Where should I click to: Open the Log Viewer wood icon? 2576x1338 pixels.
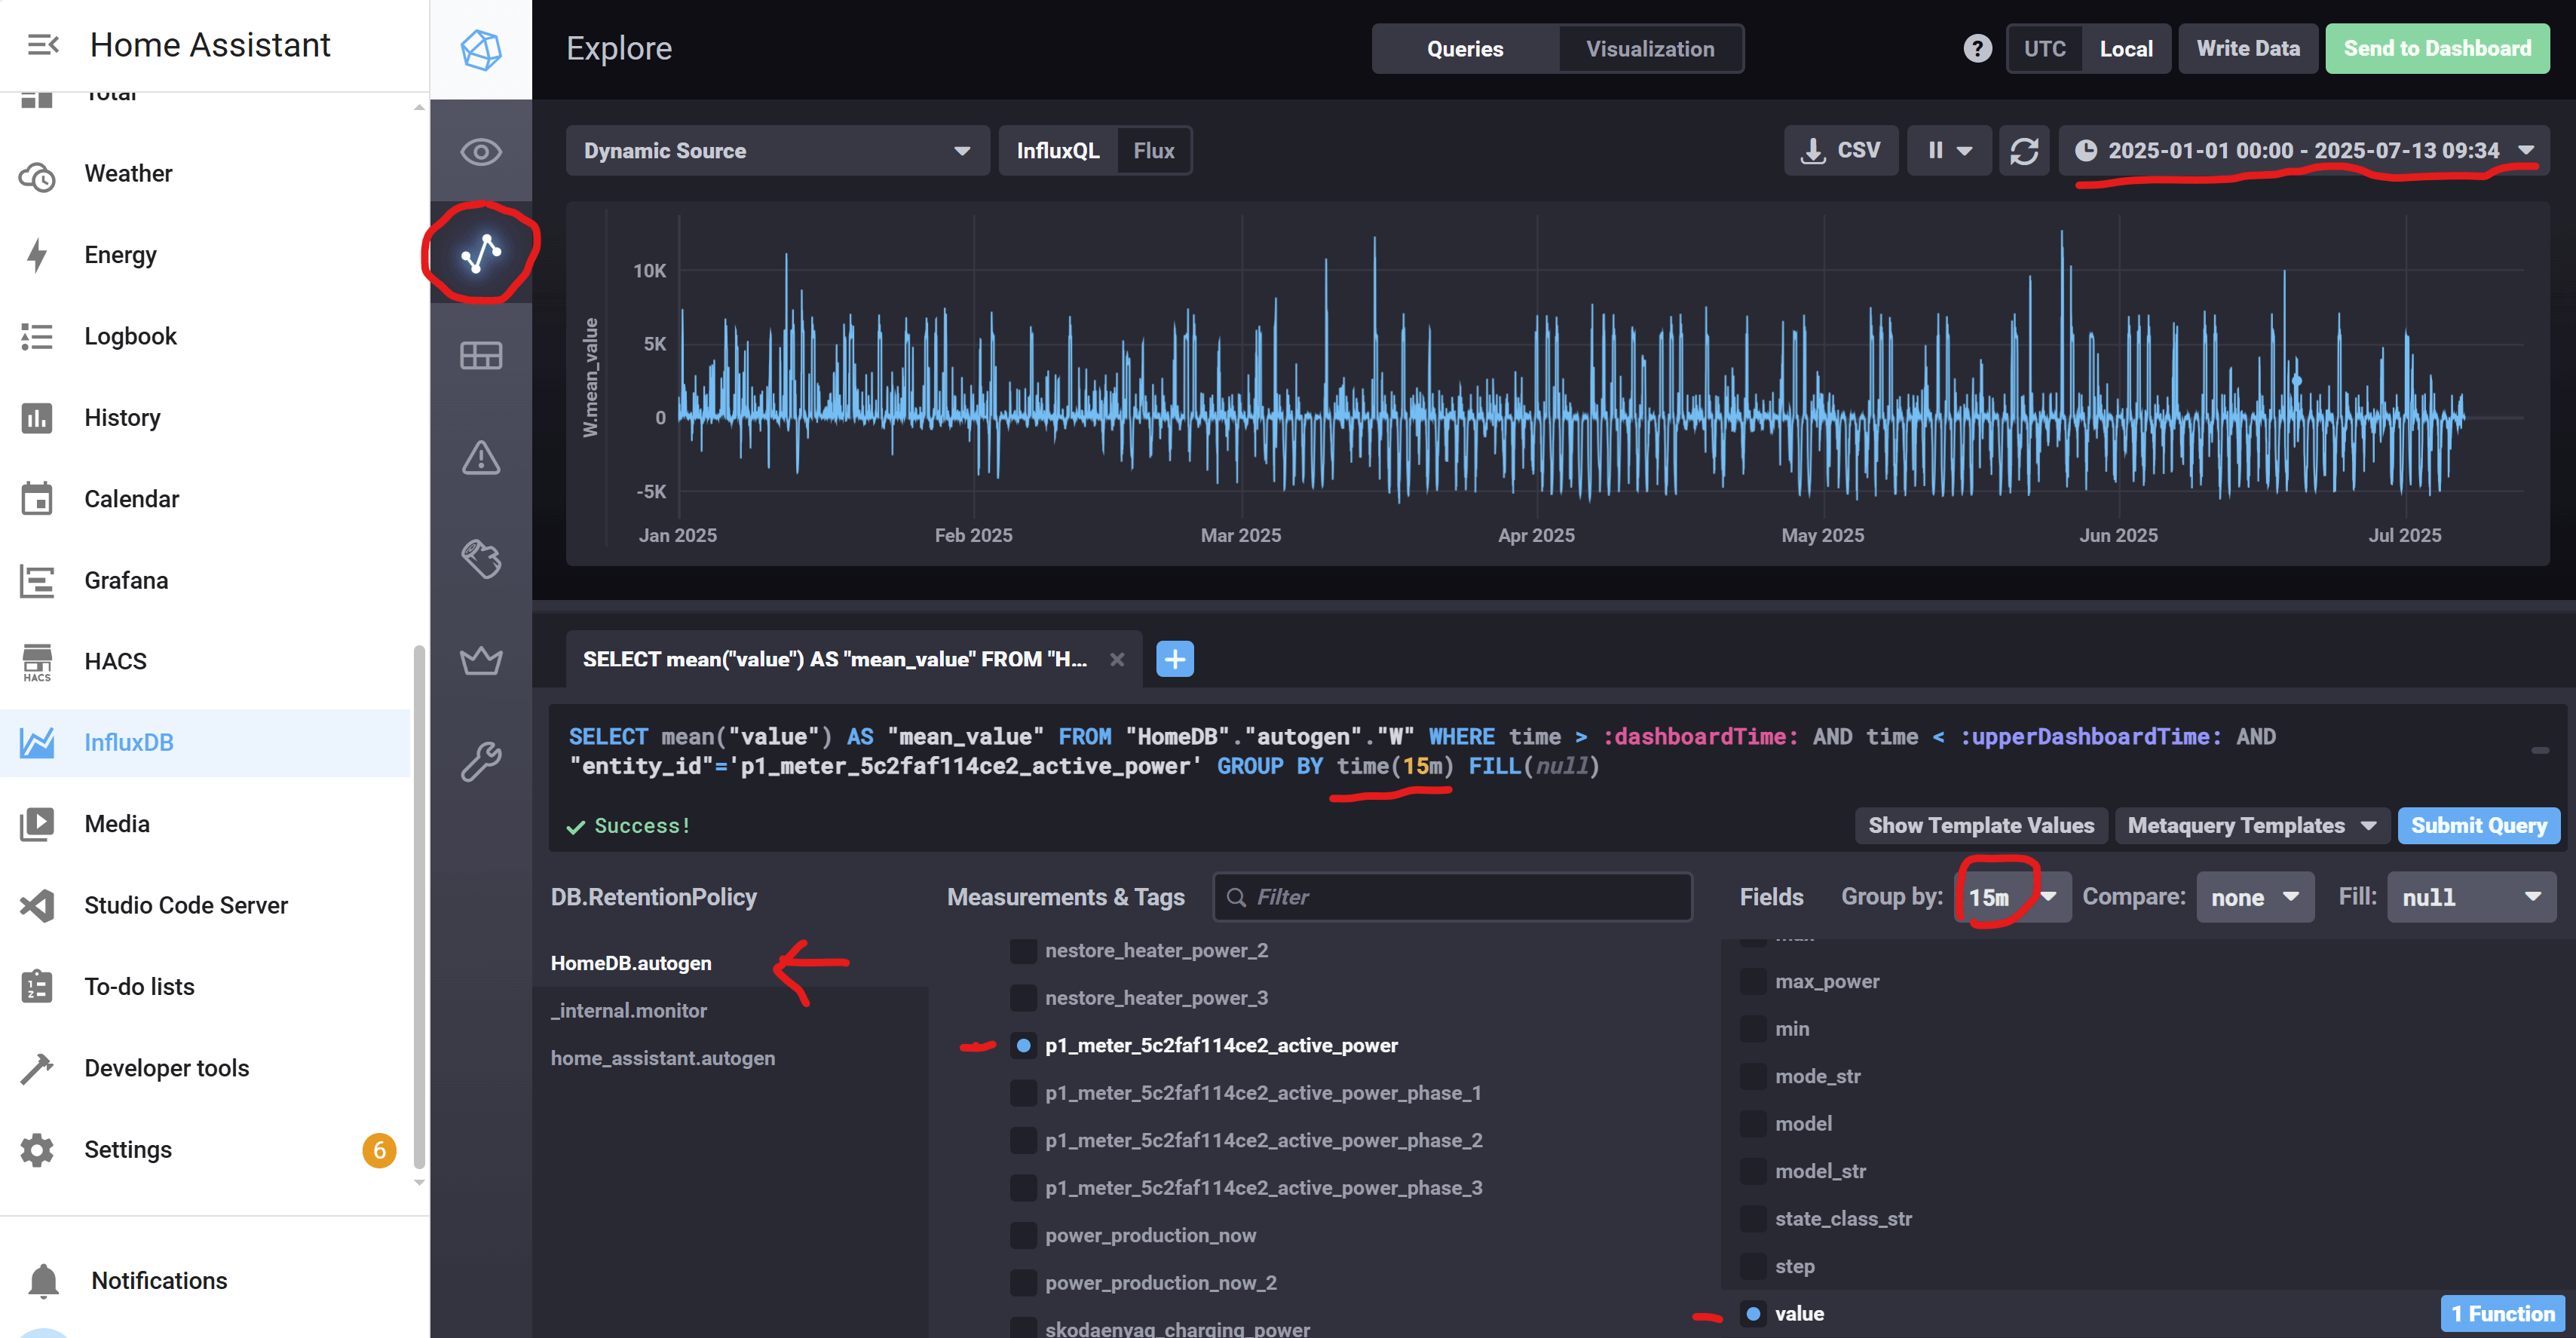point(481,558)
